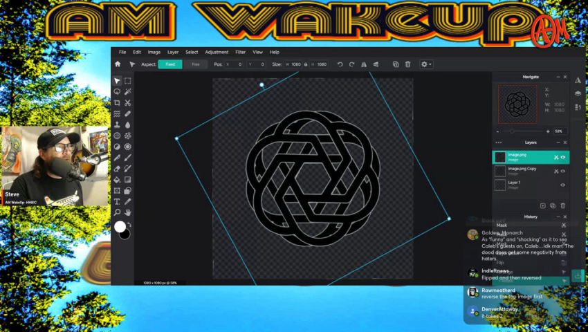The height and width of the screenshot is (332, 588).
Task: Open the Filter menu
Action: (240, 52)
